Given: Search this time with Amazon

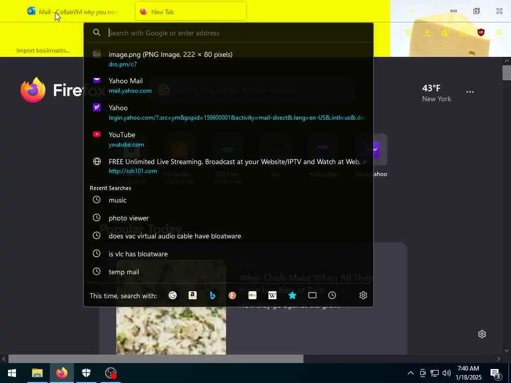Looking at the screenshot, I should (193, 295).
